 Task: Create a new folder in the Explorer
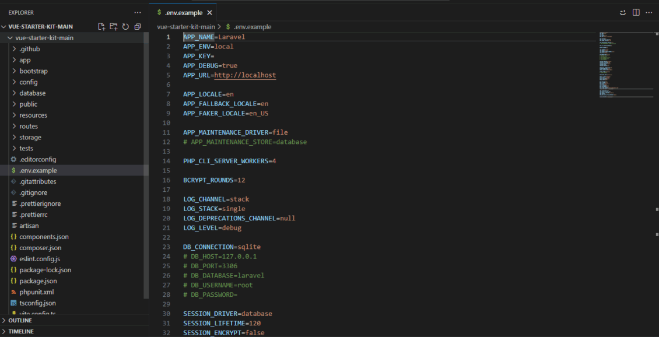(x=113, y=26)
